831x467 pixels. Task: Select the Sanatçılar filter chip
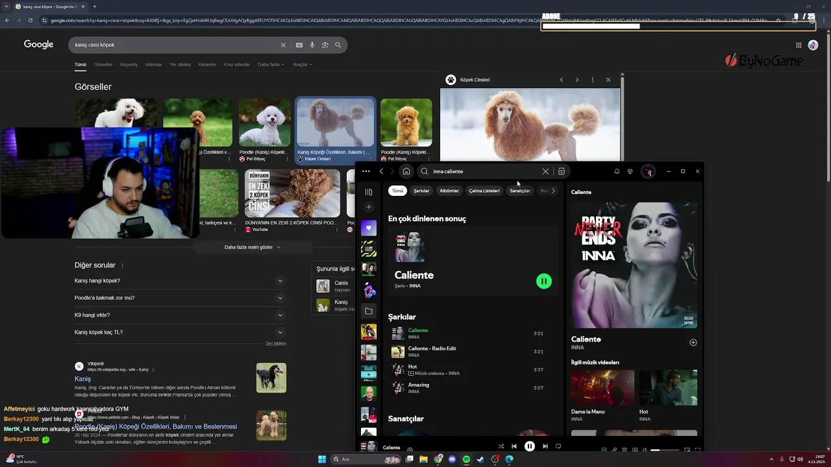click(520, 191)
